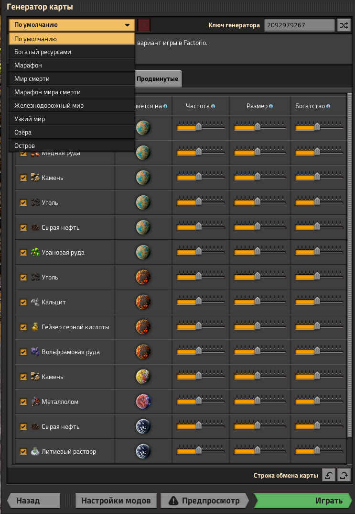This screenshot has height=514, width=355.
Task: Uncheck Камень checkbox in the Gleba planet row
Action: click(23, 377)
